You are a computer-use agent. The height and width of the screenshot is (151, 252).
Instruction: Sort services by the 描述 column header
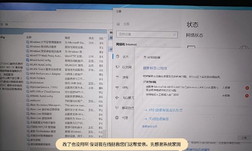[67, 38]
